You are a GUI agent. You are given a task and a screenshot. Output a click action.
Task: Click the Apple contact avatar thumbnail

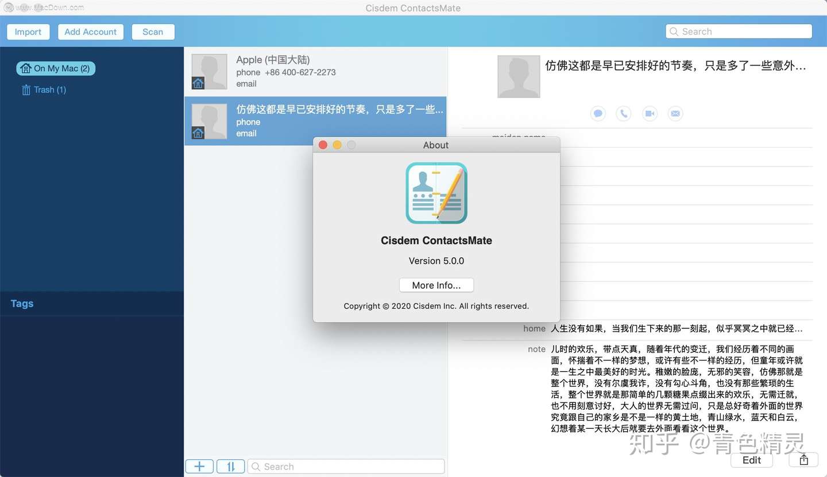[209, 71]
